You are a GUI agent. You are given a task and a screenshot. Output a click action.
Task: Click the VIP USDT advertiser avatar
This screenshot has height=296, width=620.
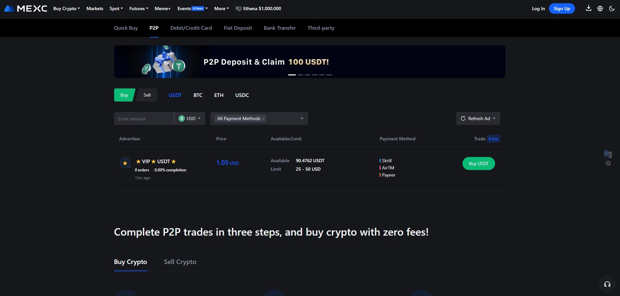125,163
